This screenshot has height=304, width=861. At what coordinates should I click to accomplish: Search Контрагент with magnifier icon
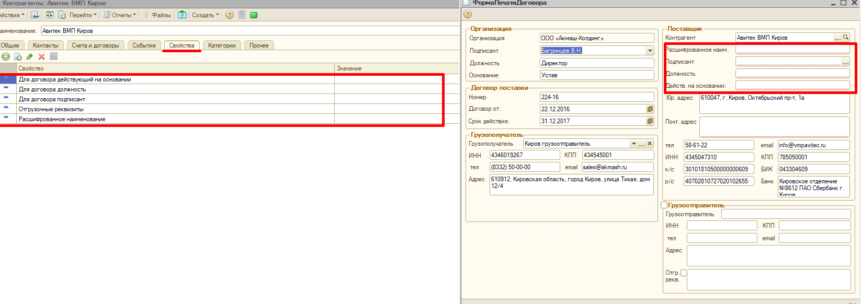[x=846, y=37]
